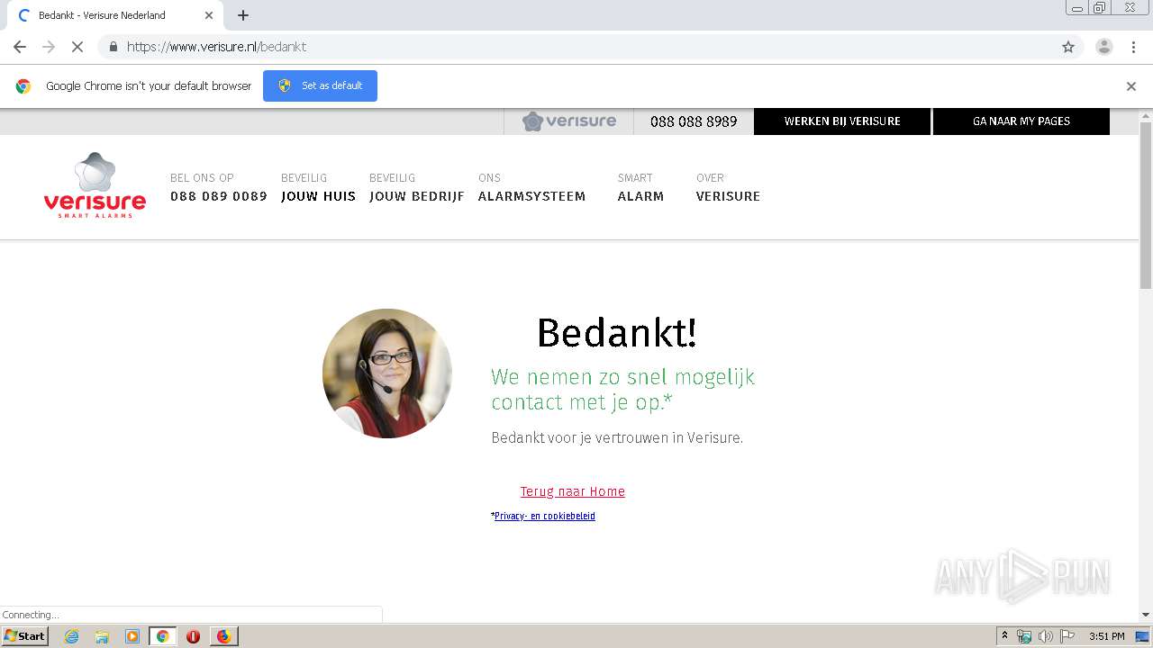Viewport: 1153px width, 648px height.
Task: Click the Chrome logo in notification bar
Action: pyautogui.click(x=23, y=86)
